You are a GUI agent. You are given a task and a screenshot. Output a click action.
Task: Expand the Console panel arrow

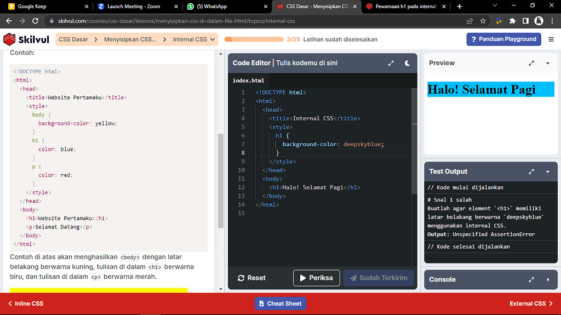click(548, 279)
